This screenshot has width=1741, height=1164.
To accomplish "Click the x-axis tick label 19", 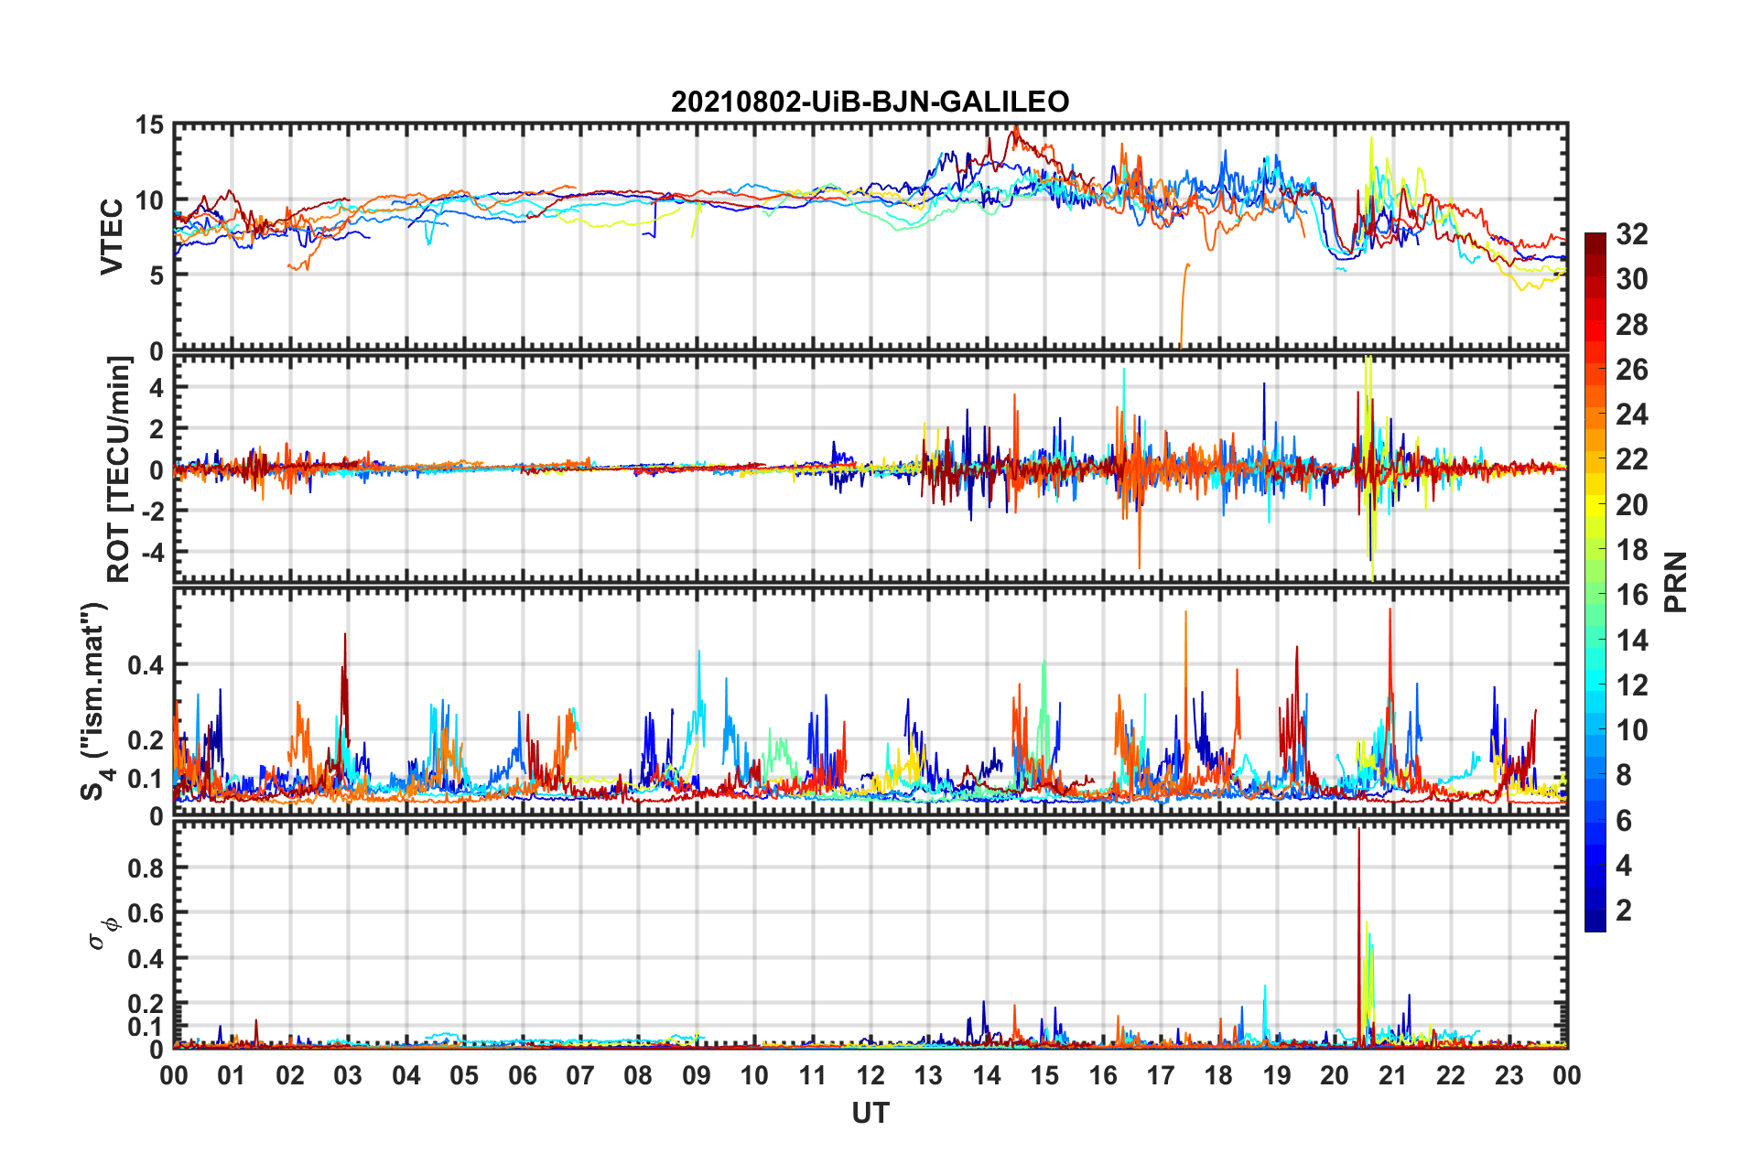I will pos(1277,1075).
